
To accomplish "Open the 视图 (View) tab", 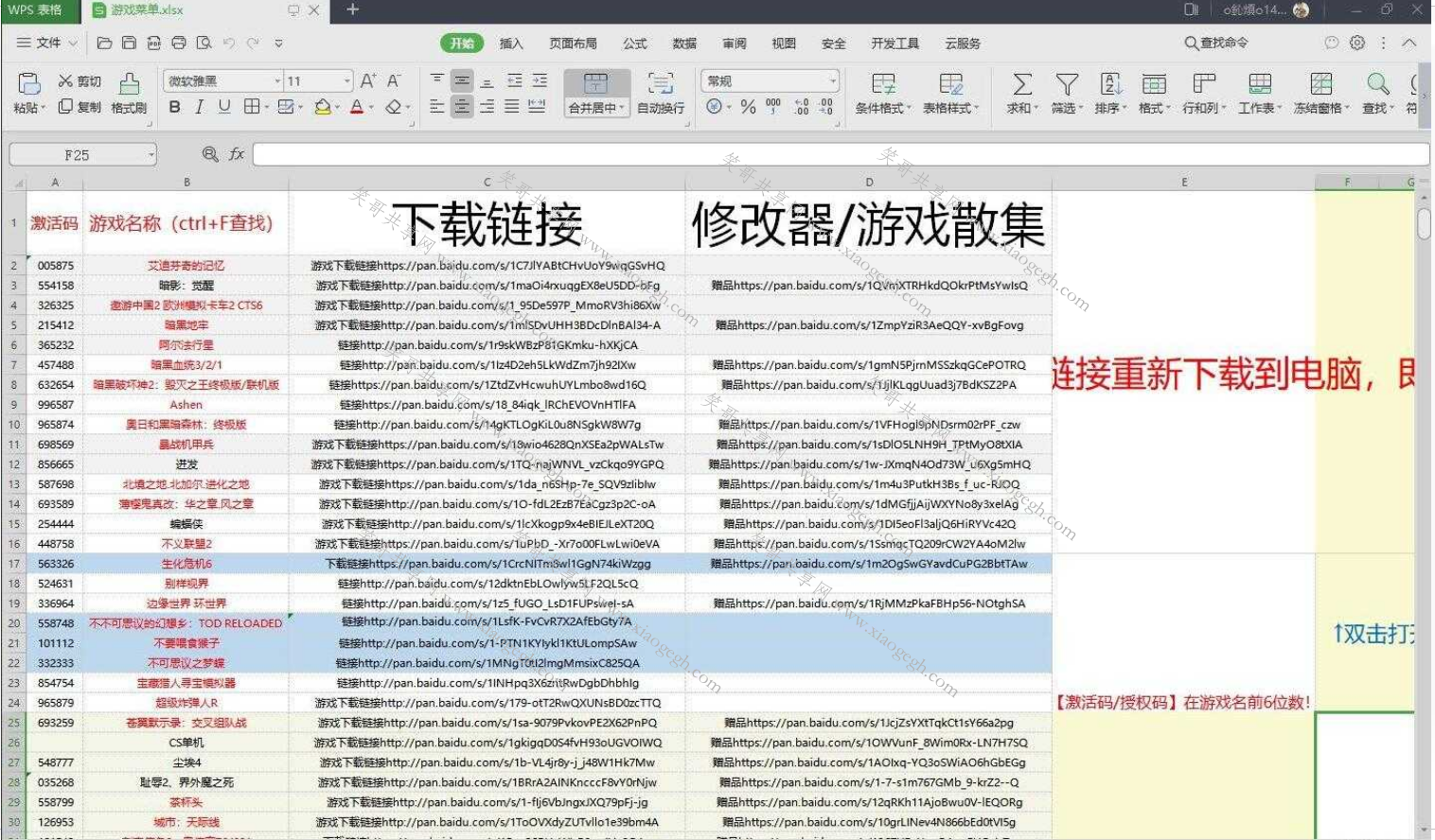I will tap(784, 44).
